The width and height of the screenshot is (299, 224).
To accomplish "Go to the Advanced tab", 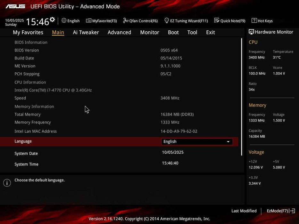I will click(x=119, y=32).
